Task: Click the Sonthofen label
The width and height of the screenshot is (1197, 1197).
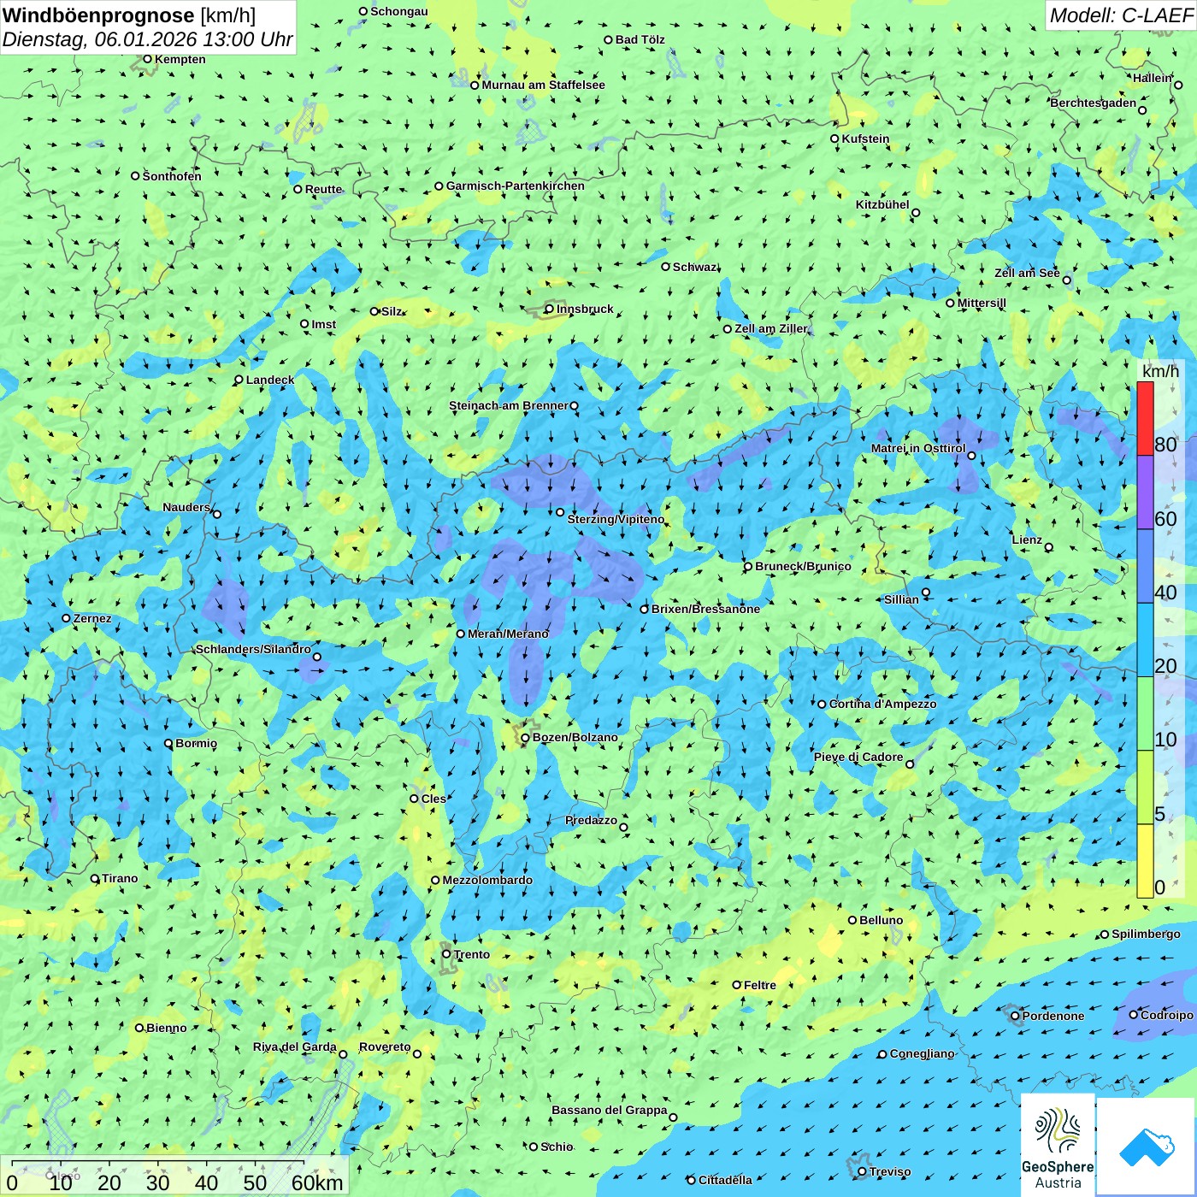Action: [x=172, y=176]
